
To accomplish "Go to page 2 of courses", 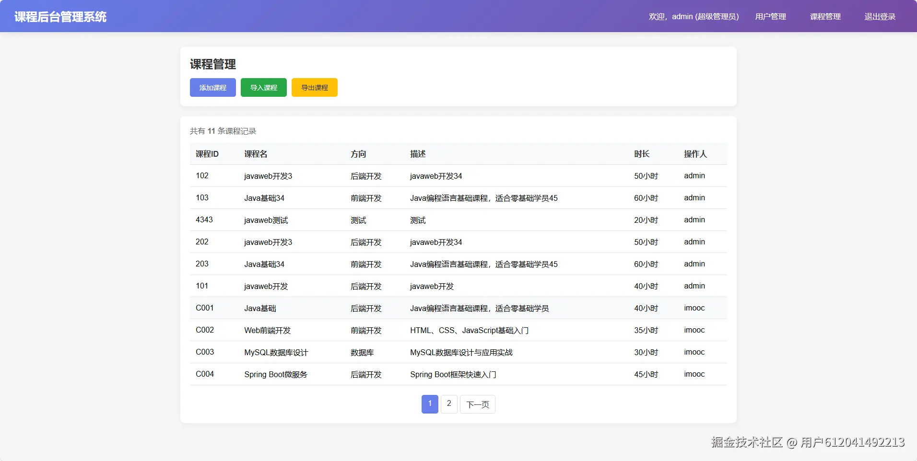I will (449, 404).
